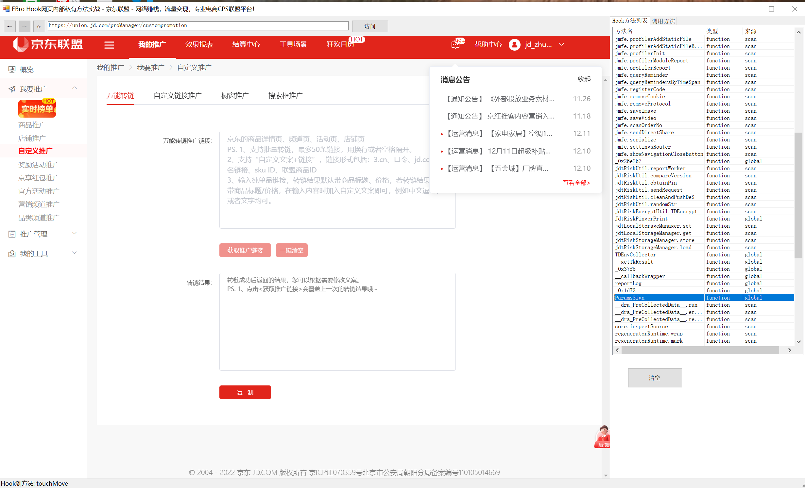Screen dimensions: 805x488
Task: Click the browser back arrow button
Action: pyautogui.click(x=10, y=26)
